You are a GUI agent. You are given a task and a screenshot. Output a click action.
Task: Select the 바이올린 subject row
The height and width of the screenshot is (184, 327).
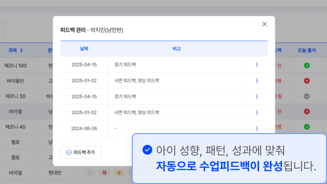click(x=16, y=81)
